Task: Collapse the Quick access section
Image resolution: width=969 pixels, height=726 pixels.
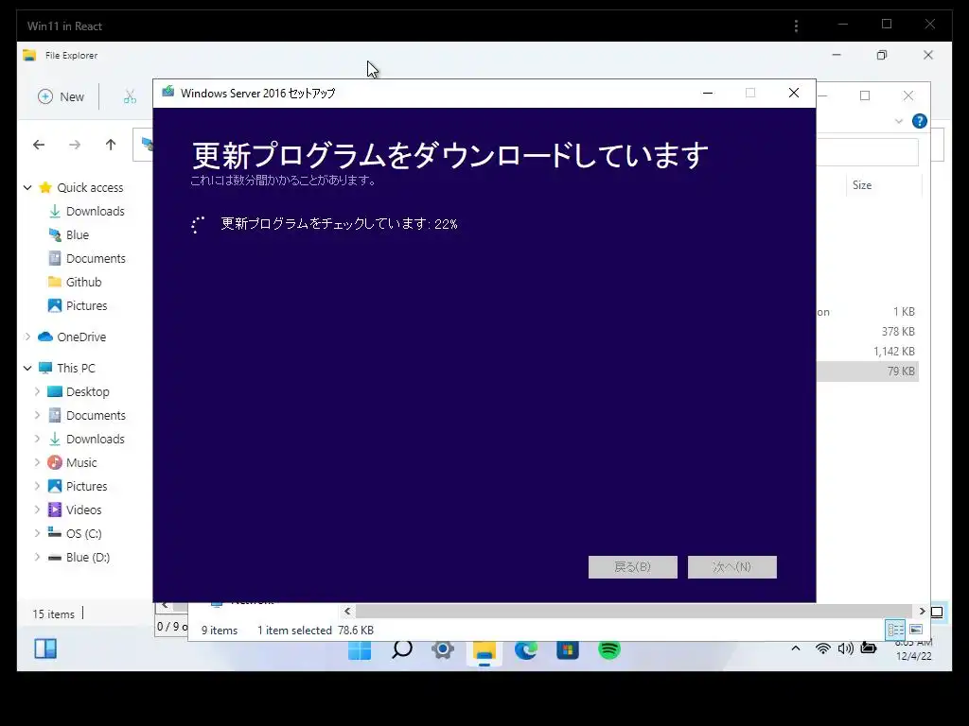Action: point(27,188)
